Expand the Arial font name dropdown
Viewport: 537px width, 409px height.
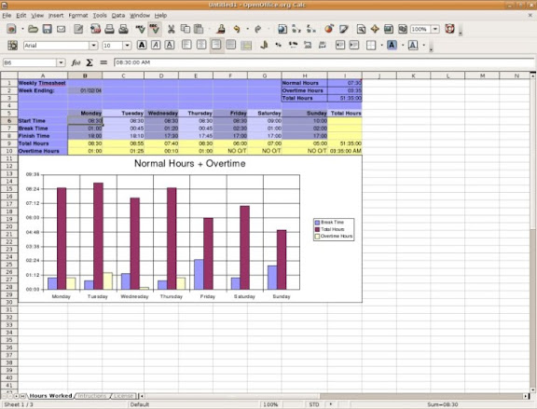point(93,46)
